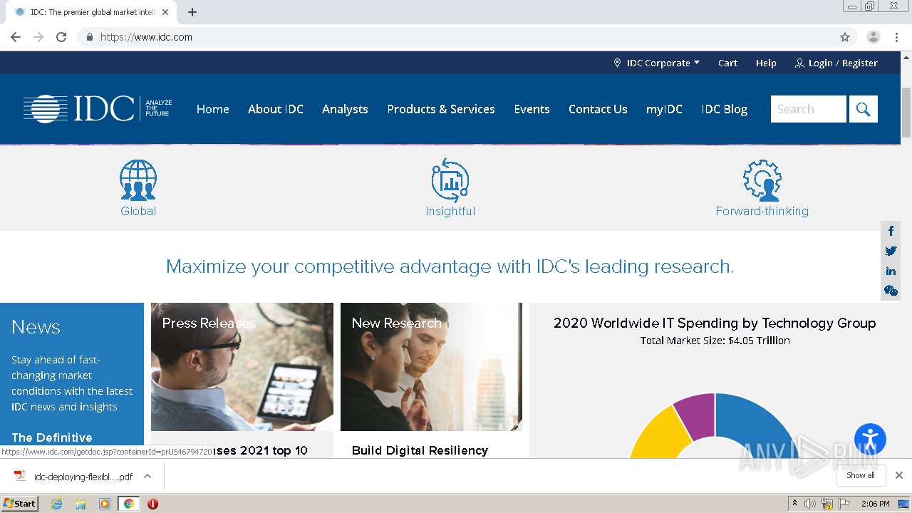The height and width of the screenshot is (513, 912).
Task: Share on LinkedIn sidebar icon
Action: (891, 271)
